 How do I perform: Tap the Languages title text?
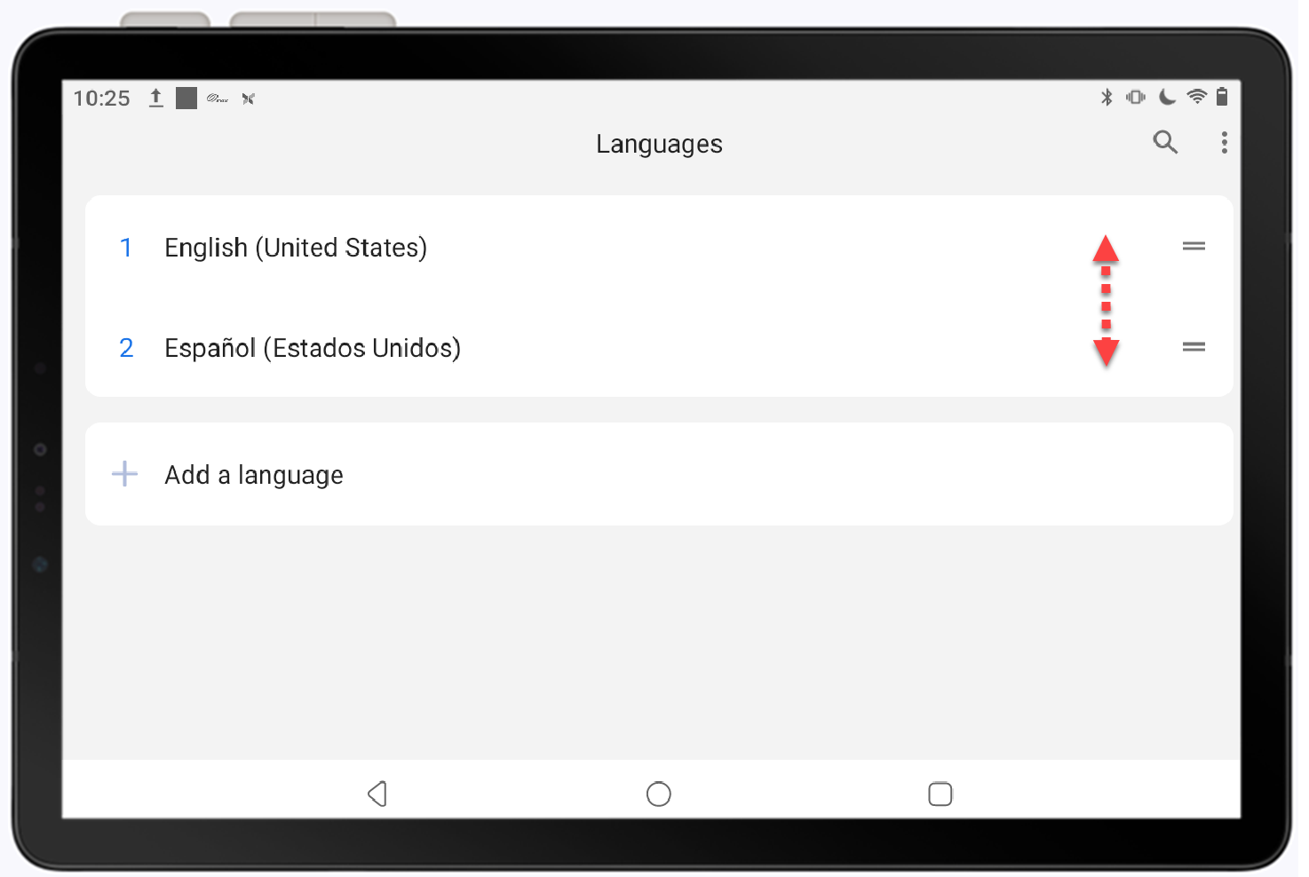click(659, 143)
